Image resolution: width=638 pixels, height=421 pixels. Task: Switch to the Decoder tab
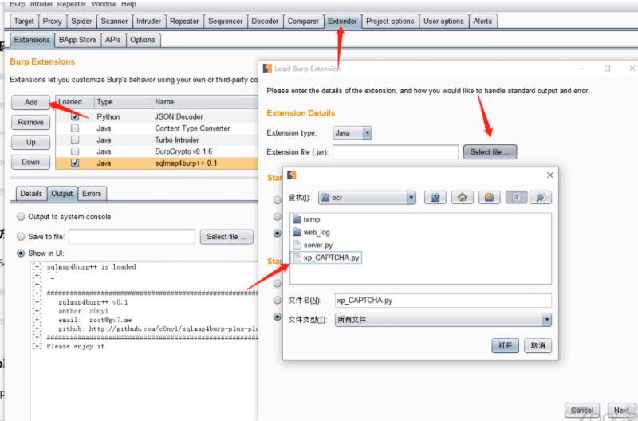265,22
